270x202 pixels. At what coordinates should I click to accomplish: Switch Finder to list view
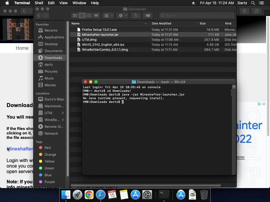(82, 16)
